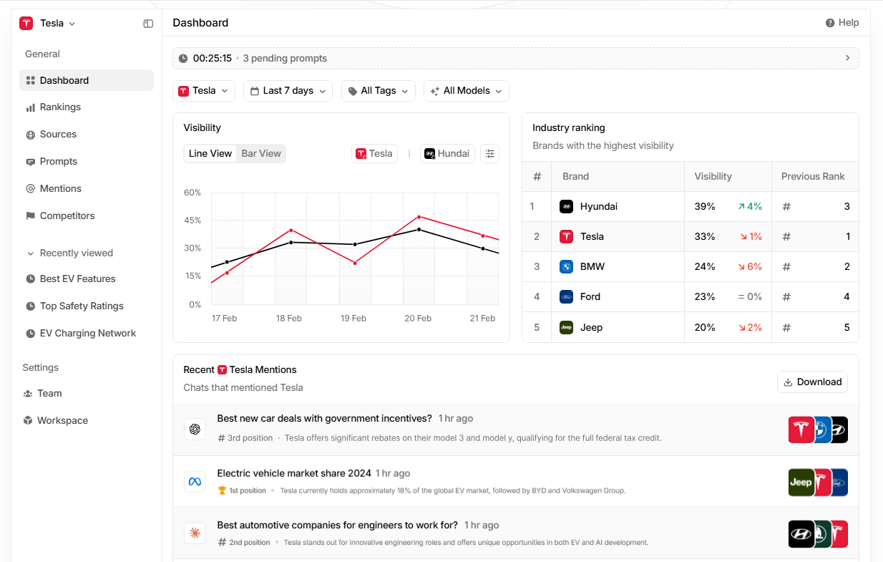Open the Tesla workspace switcher
The image size is (883, 562).
(x=47, y=23)
